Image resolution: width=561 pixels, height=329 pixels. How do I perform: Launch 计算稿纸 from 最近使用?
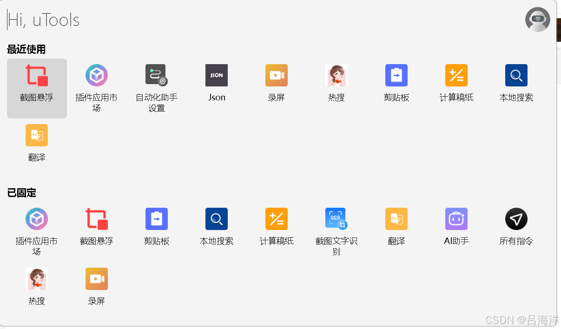[x=456, y=88]
